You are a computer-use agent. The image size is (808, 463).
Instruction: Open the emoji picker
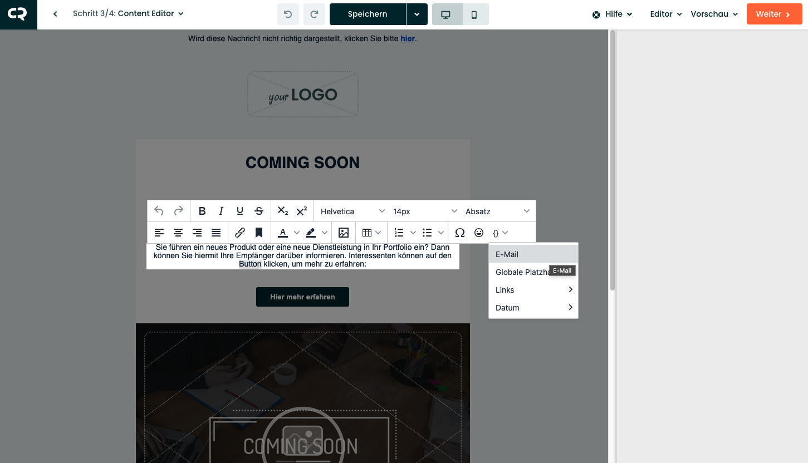coord(479,233)
